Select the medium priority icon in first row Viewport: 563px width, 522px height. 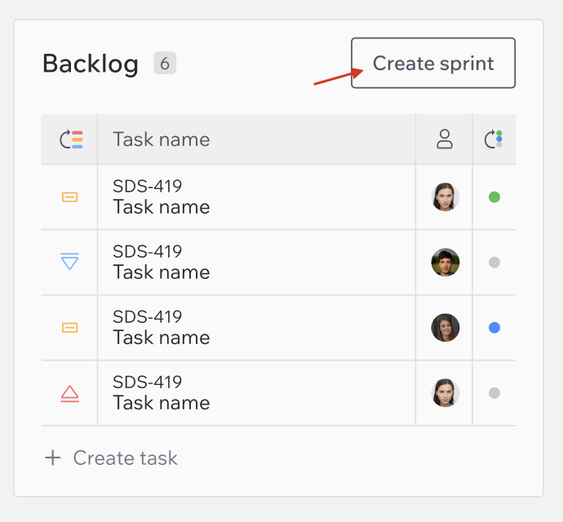coord(69,197)
